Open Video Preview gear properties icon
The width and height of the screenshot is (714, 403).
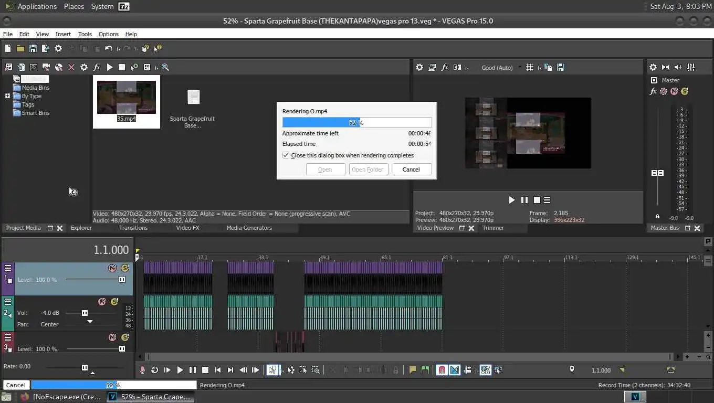tap(419, 67)
